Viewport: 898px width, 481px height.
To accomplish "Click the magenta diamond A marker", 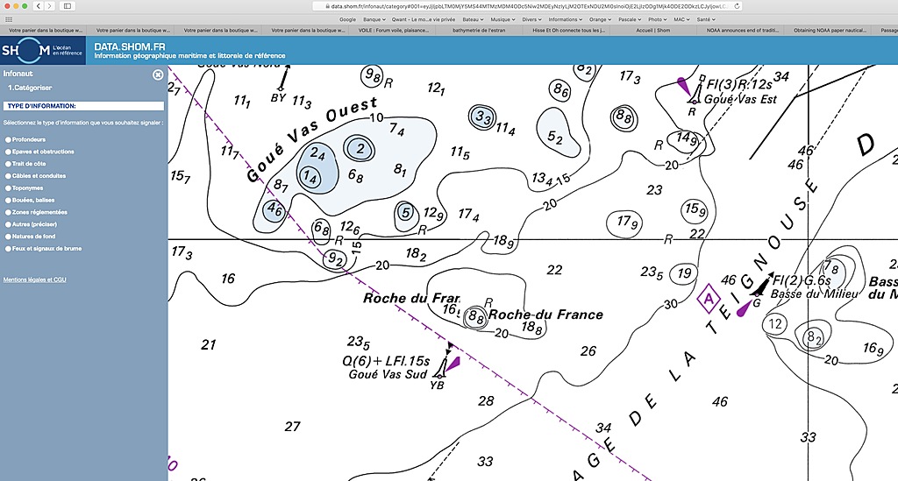I will click(x=709, y=299).
